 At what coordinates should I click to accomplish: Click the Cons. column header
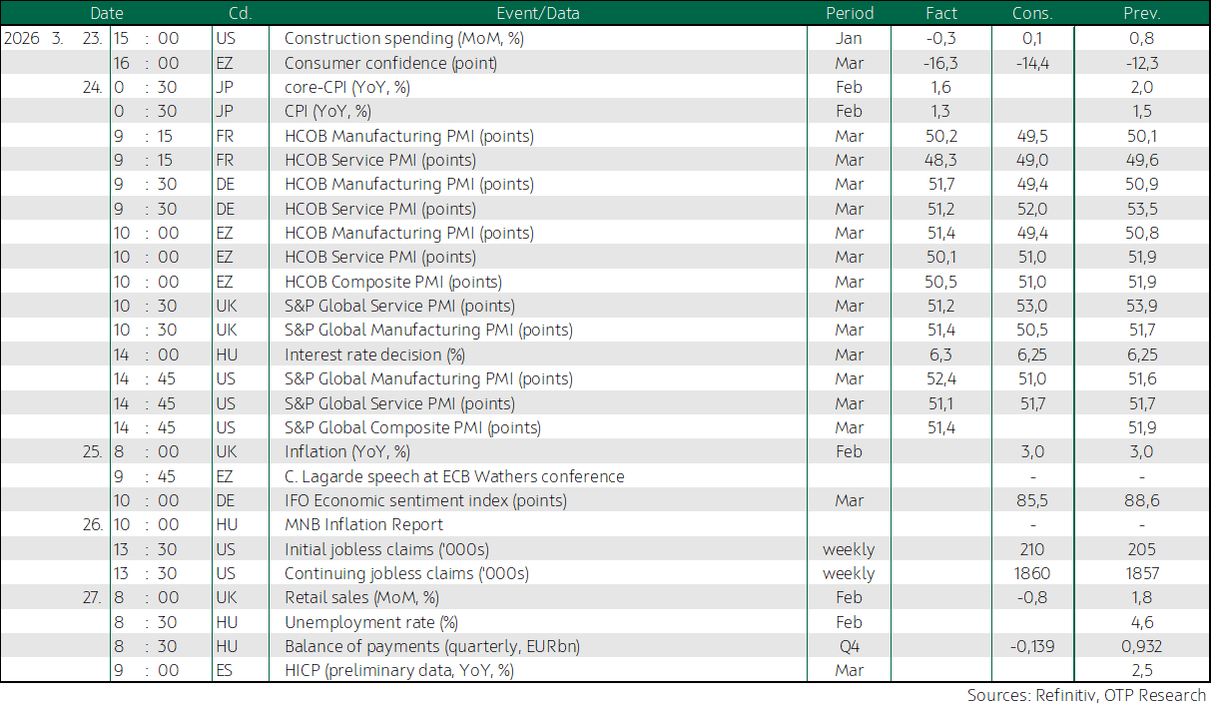point(1032,13)
